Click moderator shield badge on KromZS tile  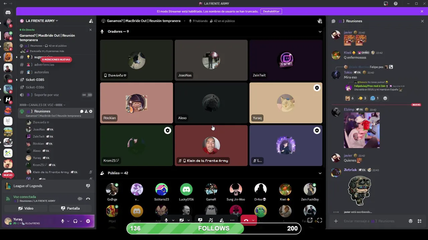[x=168, y=131]
